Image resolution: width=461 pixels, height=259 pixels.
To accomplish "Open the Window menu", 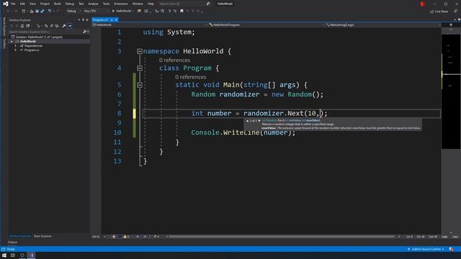I will pyautogui.click(x=138, y=4).
